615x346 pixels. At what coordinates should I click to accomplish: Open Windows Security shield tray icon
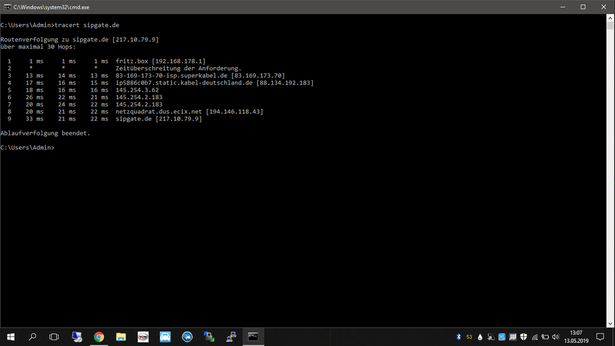click(524, 337)
